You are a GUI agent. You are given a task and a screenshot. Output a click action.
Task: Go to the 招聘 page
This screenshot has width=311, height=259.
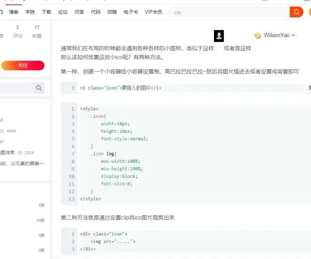click(x=112, y=12)
